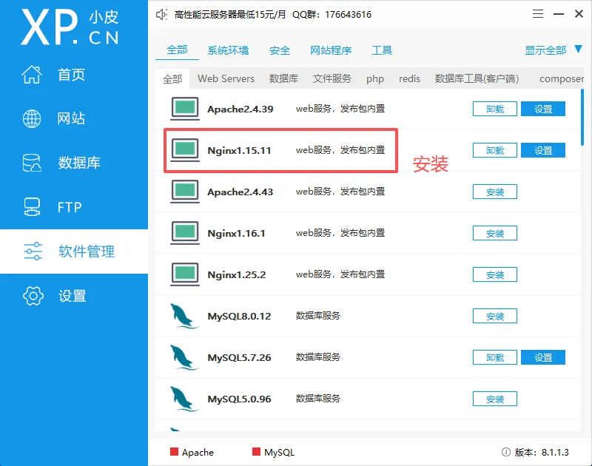Click the MySQL8.0.12 数据库服务 description
Viewport: 592px width, 466px height.
(x=318, y=316)
